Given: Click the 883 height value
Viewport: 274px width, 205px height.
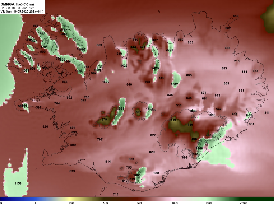Looking at the screenshot, I should click(x=224, y=68).
